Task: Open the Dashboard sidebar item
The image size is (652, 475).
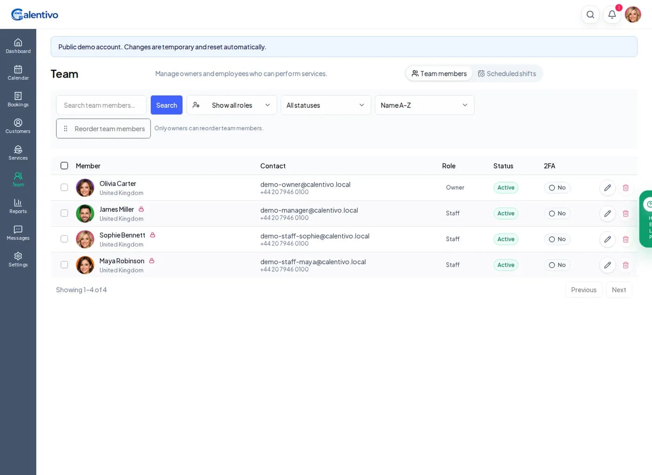Action: click(18, 46)
